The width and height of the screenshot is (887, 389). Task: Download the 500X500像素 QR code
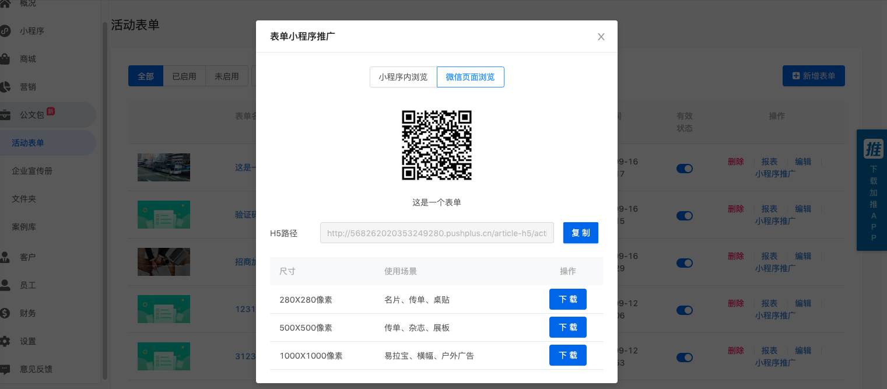568,327
